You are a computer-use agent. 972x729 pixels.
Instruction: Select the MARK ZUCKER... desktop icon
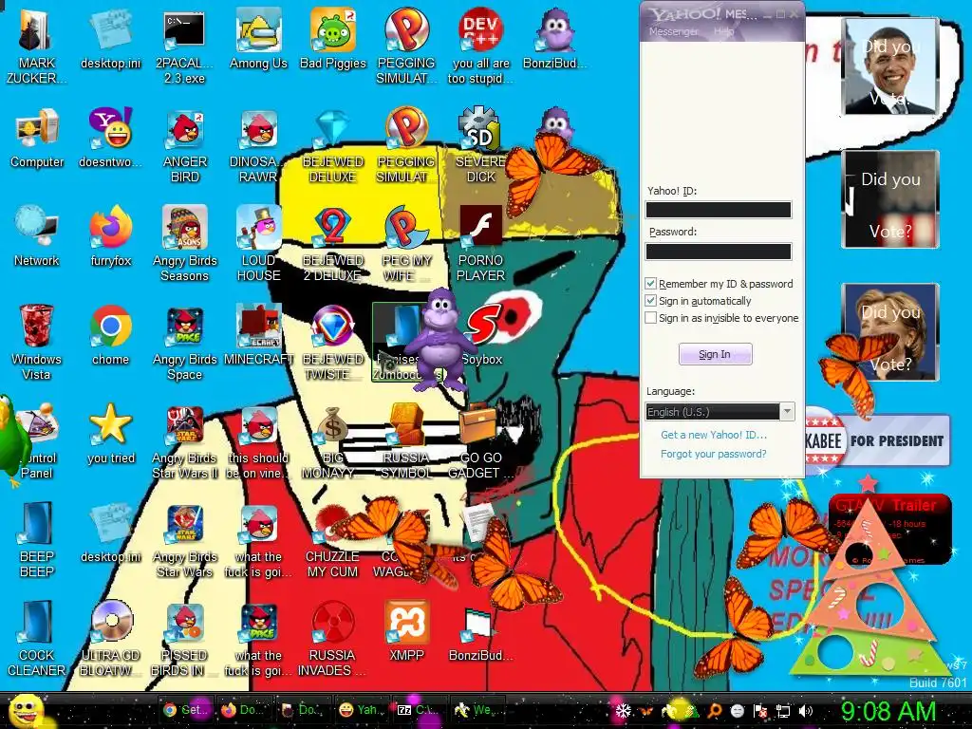click(x=37, y=46)
